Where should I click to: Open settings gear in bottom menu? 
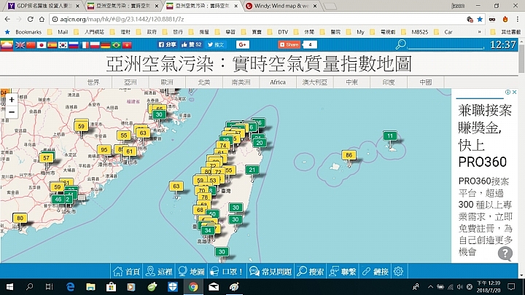398,271
